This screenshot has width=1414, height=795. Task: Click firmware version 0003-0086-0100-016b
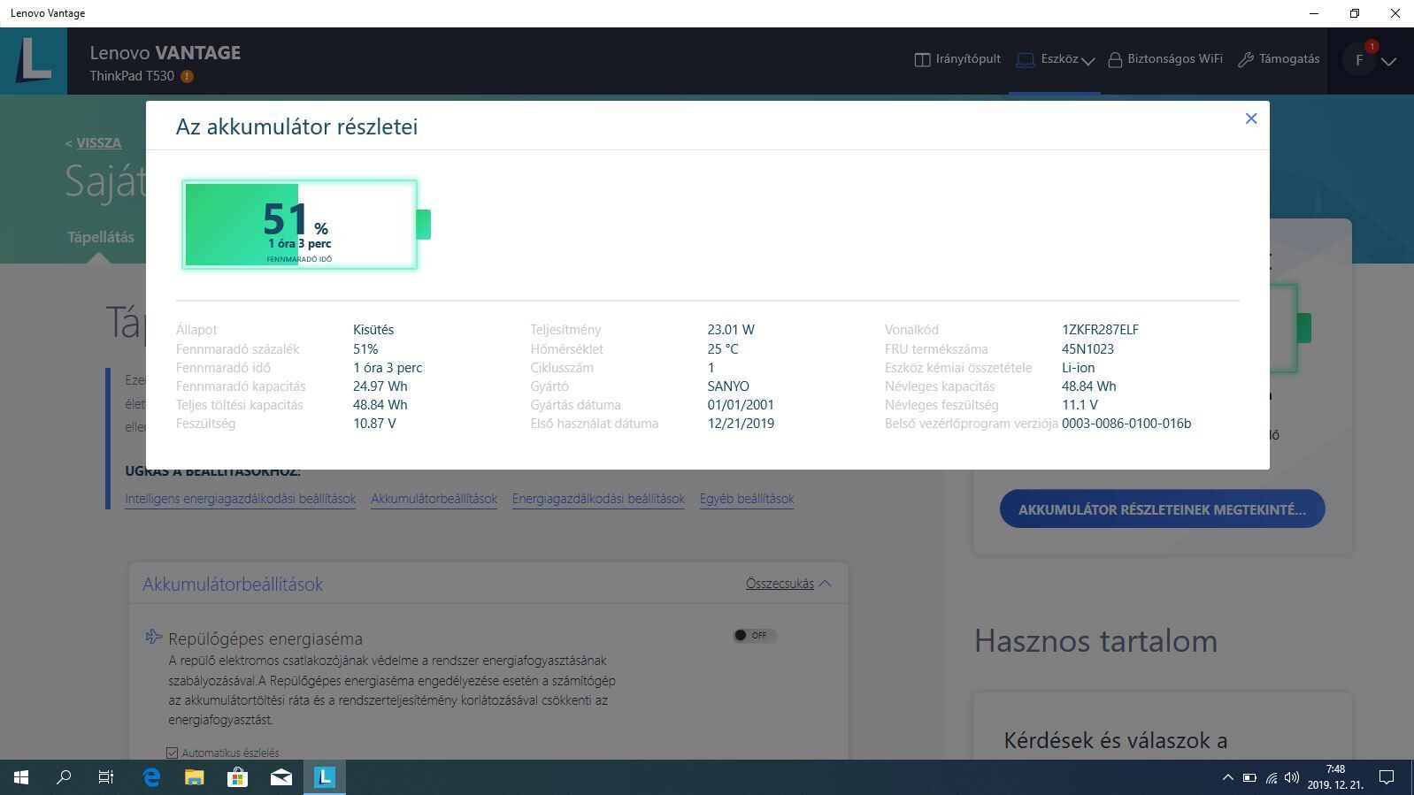coord(1126,424)
